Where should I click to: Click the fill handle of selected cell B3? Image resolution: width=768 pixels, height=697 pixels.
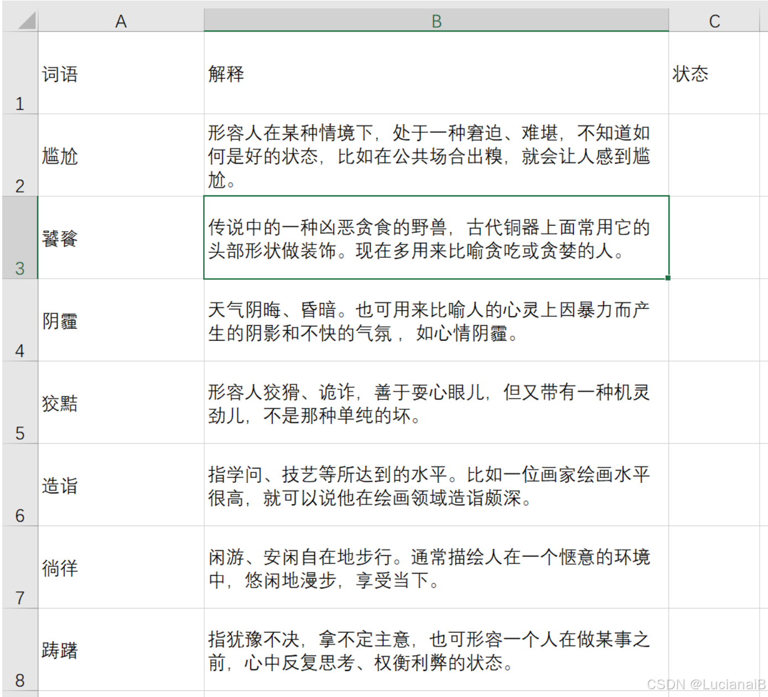tap(668, 278)
